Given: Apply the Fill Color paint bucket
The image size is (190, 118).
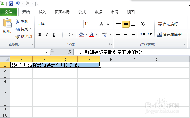Looking at the screenshot, I should [81, 35].
